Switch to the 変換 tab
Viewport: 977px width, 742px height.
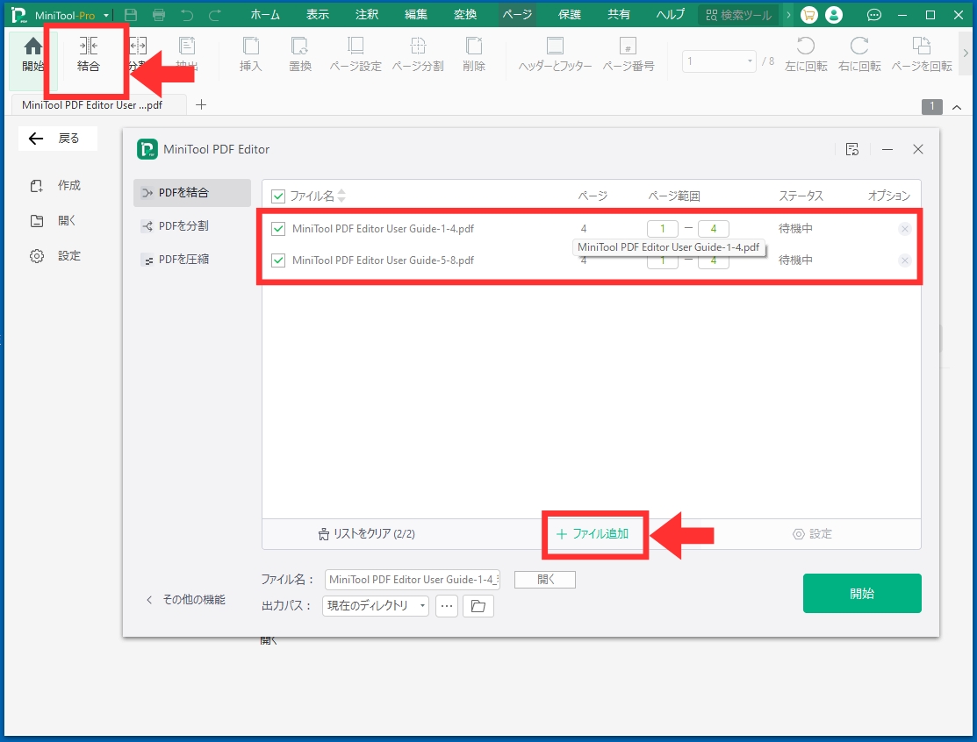(x=465, y=15)
